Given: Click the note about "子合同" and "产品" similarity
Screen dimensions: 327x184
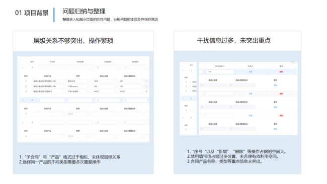Looking at the screenshot, I should point(69,157).
